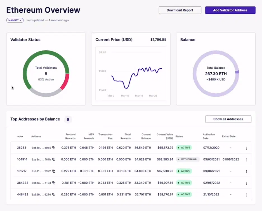Click current price $1,796.85

point(158,40)
